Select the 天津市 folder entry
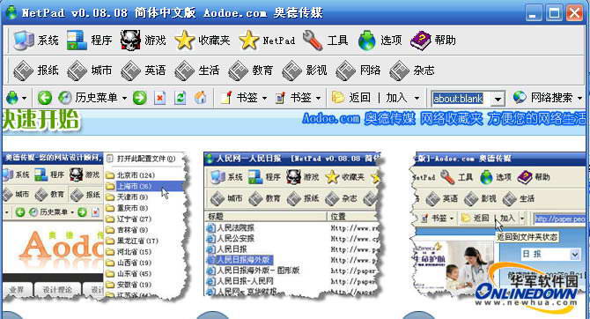The height and width of the screenshot is (319, 590). coord(127,197)
